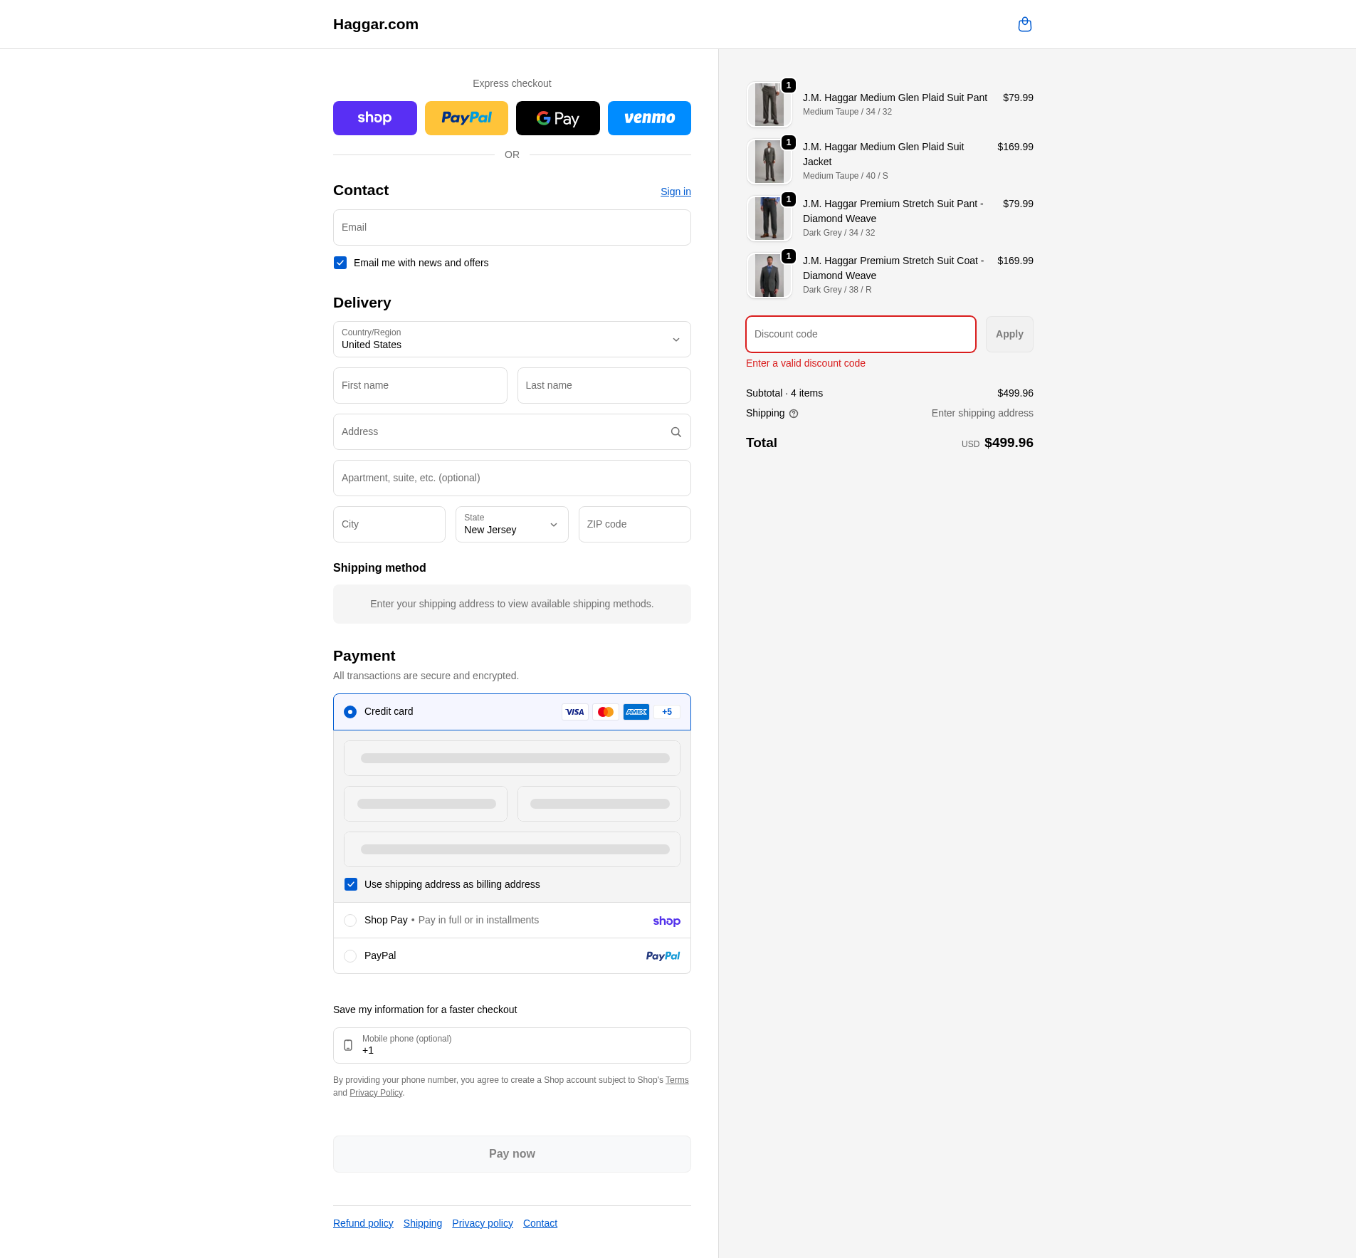Toggle Use shipping address as billing address
The width and height of the screenshot is (1356, 1258).
(351, 884)
